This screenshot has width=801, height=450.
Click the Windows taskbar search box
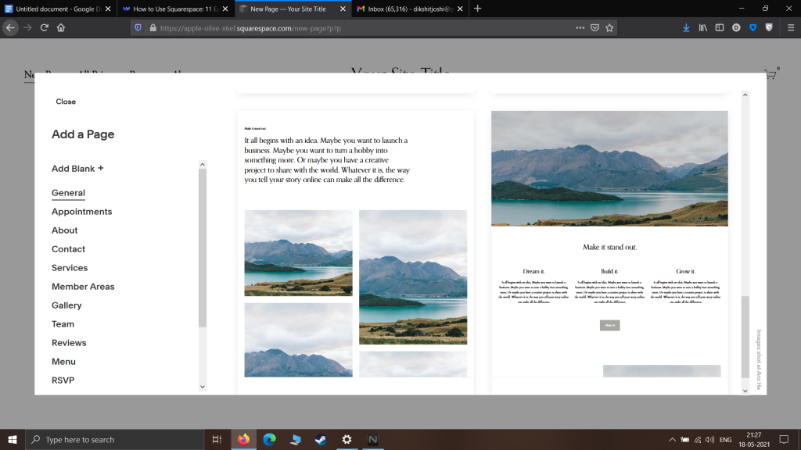(x=115, y=439)
